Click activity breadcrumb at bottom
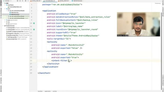 [x=55, y=91]
